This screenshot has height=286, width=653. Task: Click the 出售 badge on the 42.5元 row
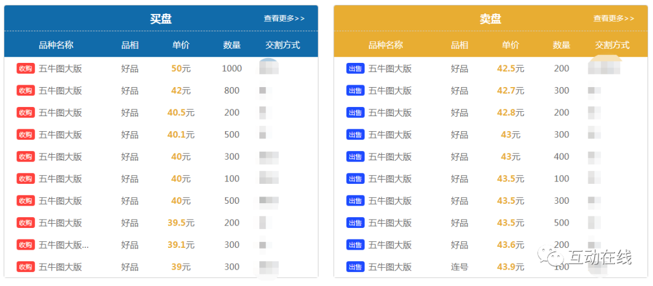tap(356, 68)
